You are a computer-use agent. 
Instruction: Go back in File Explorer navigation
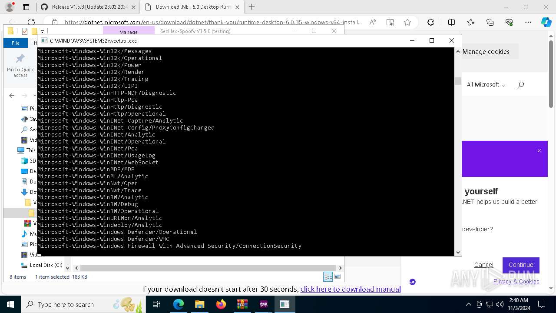coord(12,96)
